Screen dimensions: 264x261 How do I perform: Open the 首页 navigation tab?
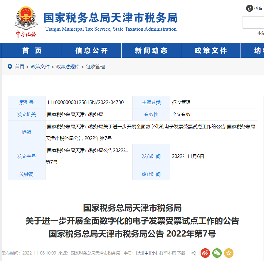click(32, 50)
